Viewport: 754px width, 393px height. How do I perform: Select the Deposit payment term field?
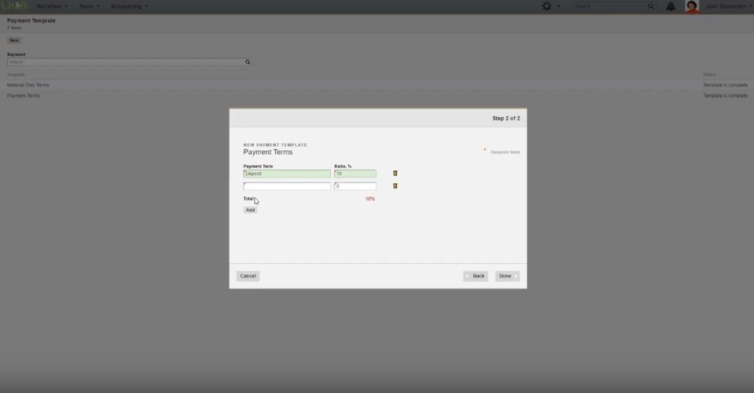coord(287,174)
